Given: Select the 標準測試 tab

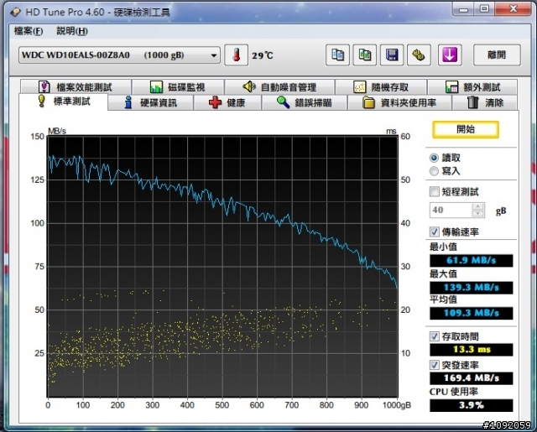Looking at the screenshot, I should [64, 101].
